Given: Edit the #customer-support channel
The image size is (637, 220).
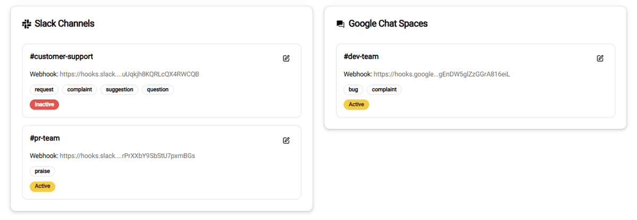Looking at the screenshot, I should pyautogui.click(x=286, y=58).
